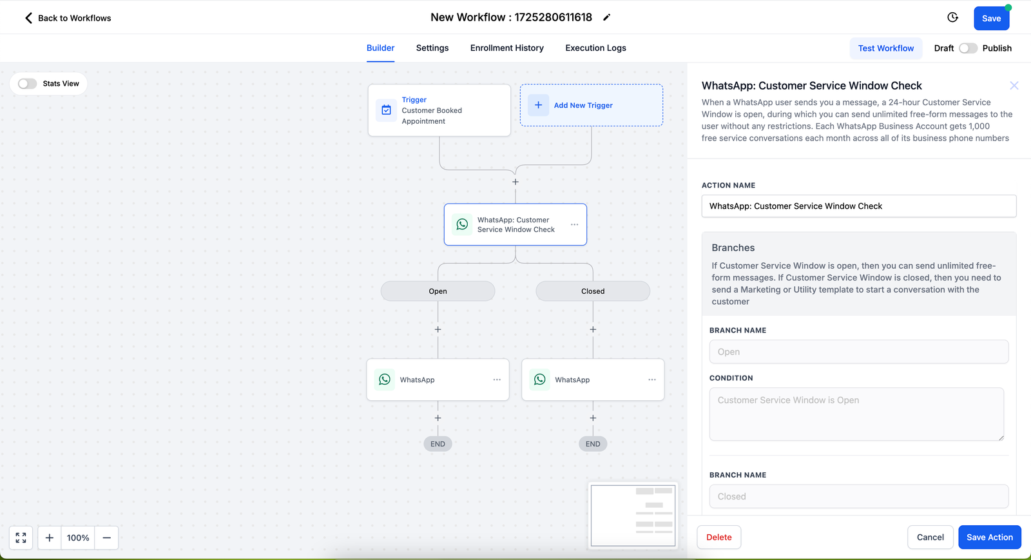Open the Execution Logs tab
Screen dimensions: 1031x560
coord(595,48)
